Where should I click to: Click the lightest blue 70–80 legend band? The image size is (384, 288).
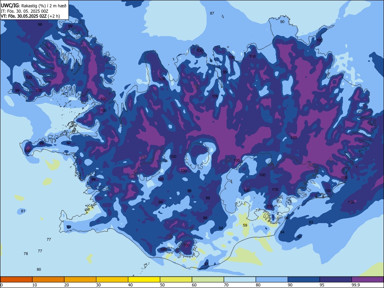(240, 280)
